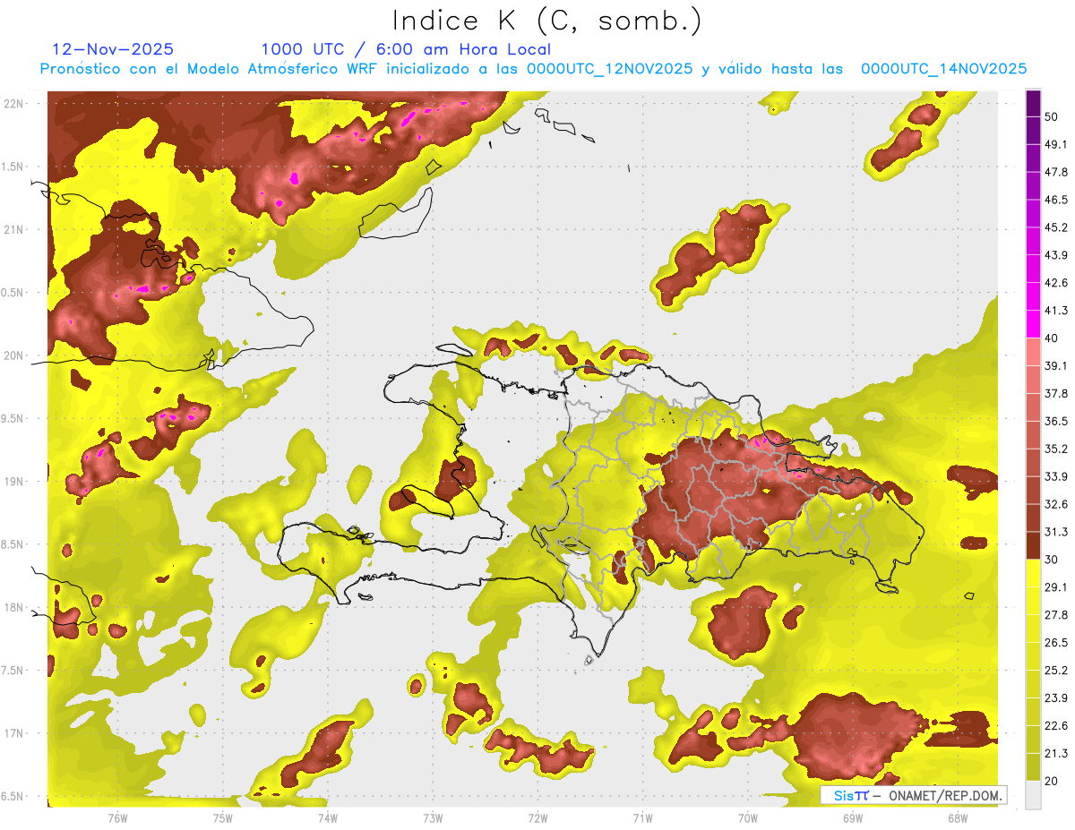Select the '12-Nov-2025' date label
This screenshot has height=830, width=1075.
pos(113,49)
